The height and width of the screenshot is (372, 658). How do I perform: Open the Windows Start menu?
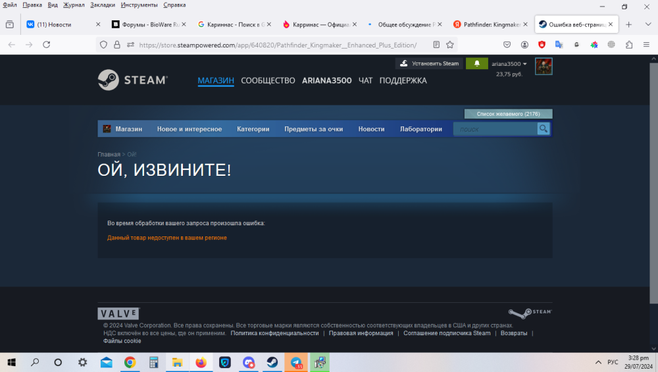(11, 362)
